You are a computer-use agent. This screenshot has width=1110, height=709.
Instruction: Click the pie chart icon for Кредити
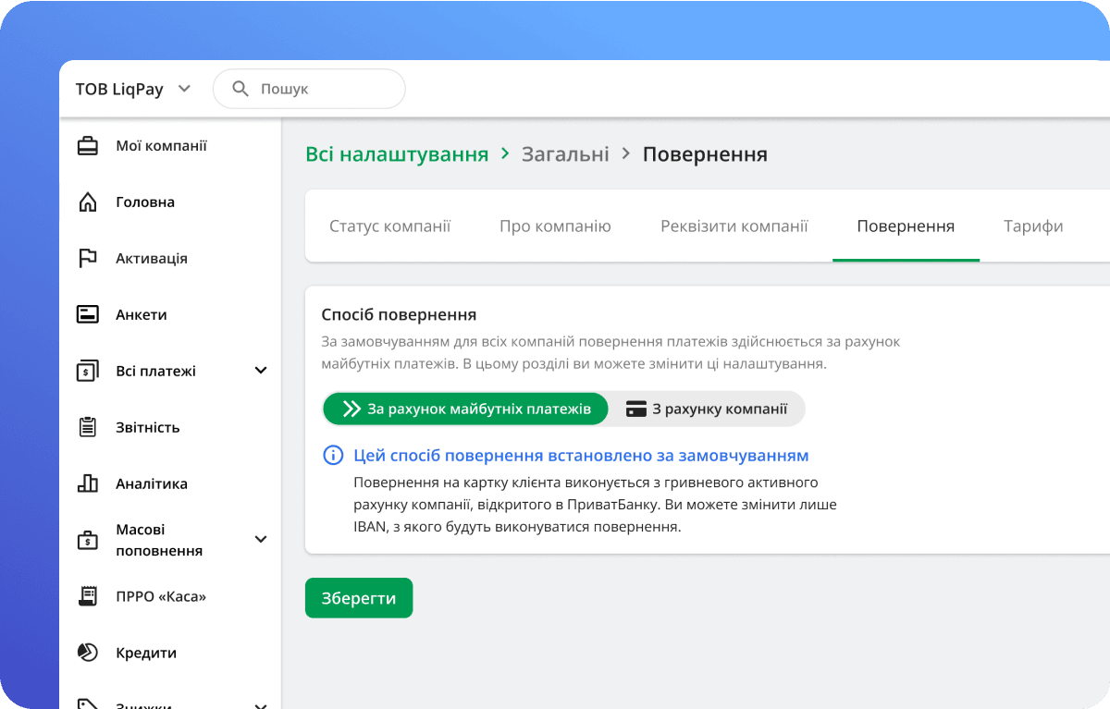88,653
